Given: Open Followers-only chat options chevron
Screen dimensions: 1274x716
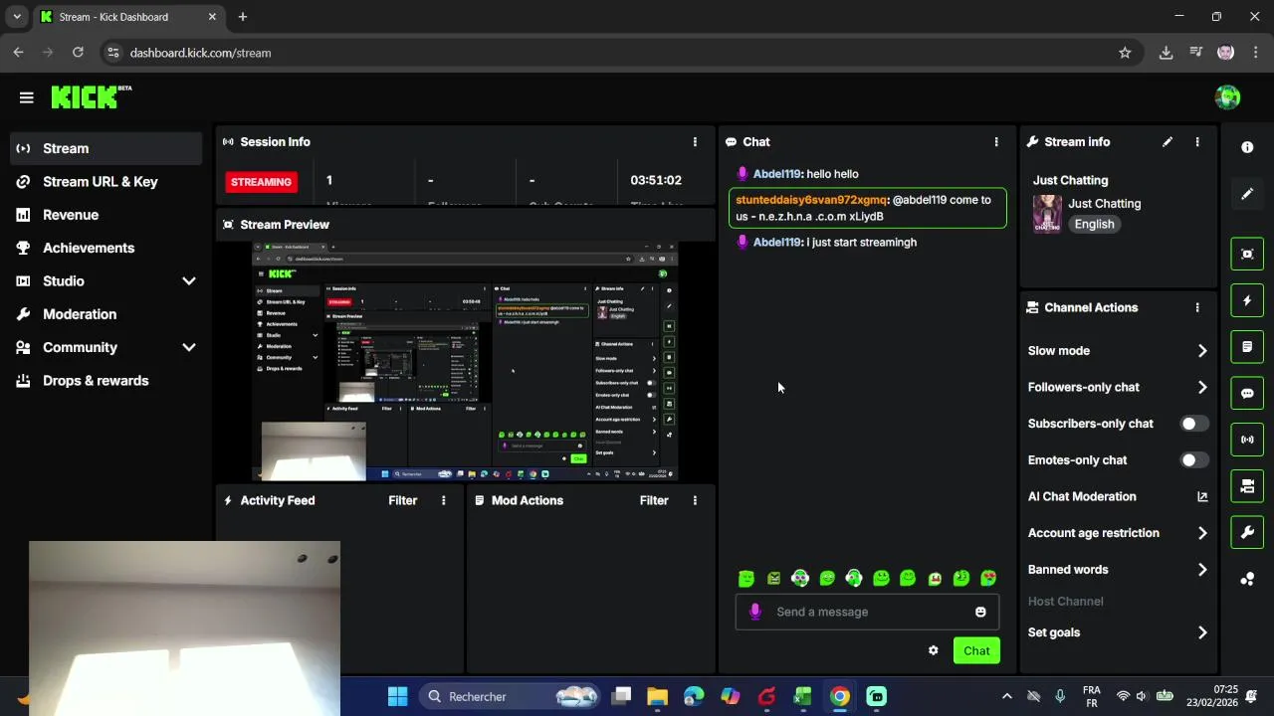Looking at the screenshot, I should 1202,387.
